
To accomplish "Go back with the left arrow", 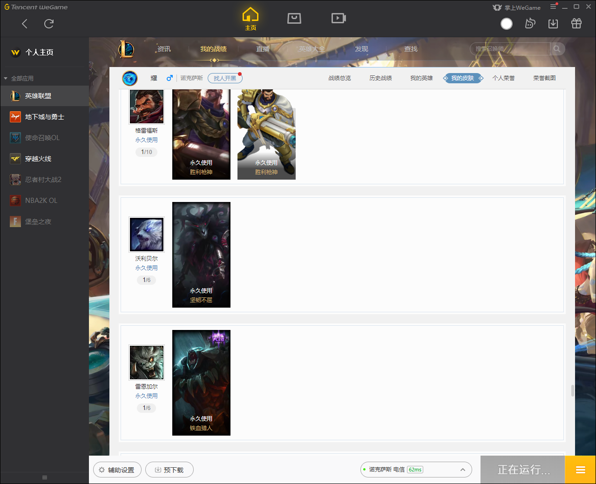I will pos(25,24).
